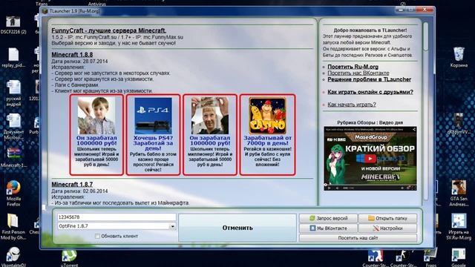
Task: Open the Minecraft 1.8.7 heading link
Action: point(72,185)
